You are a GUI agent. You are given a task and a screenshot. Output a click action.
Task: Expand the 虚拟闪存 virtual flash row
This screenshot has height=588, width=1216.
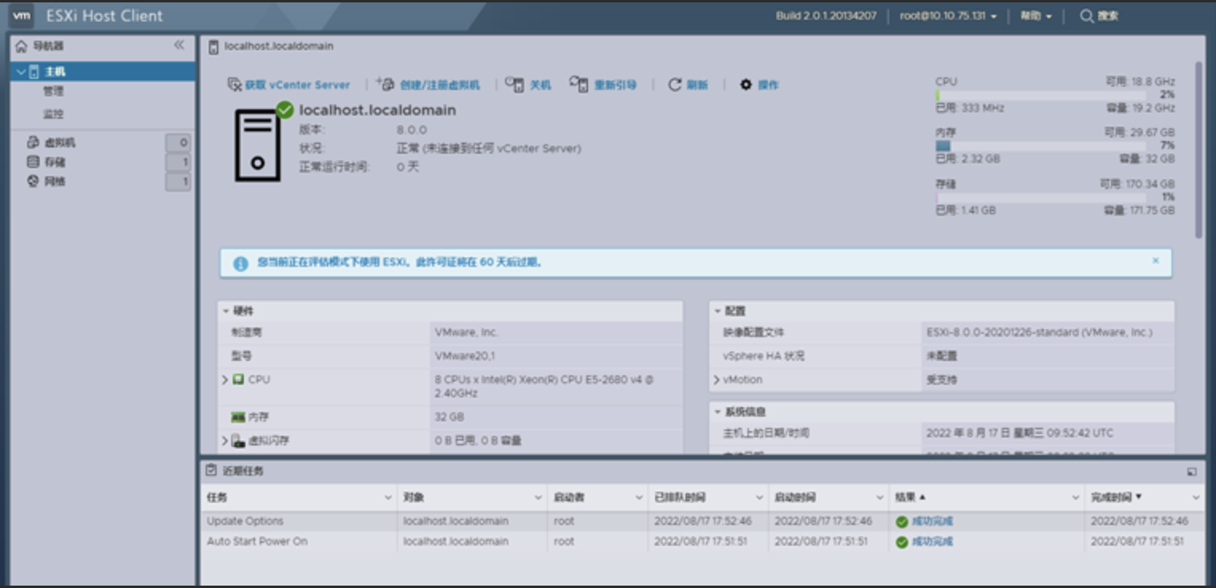click(x=225, y=441)
